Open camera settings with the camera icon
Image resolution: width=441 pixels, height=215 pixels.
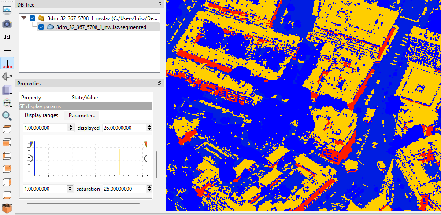pyautogui.click(x=7, y=23)
